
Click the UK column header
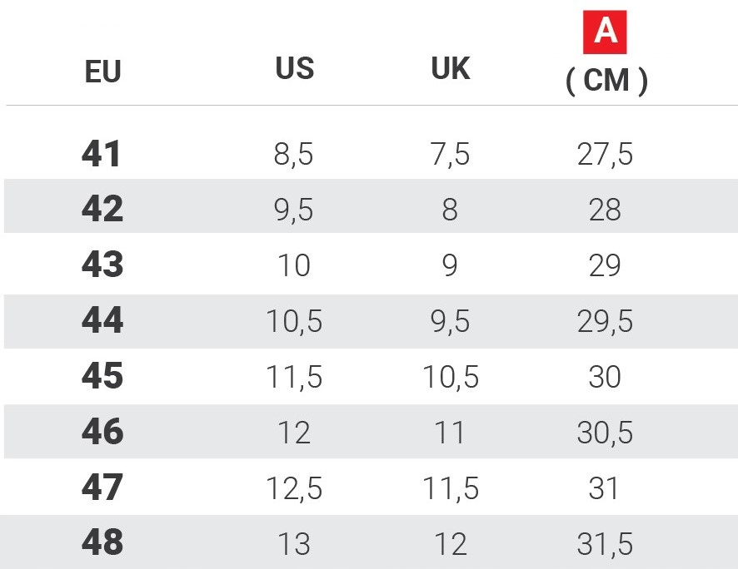451,69
